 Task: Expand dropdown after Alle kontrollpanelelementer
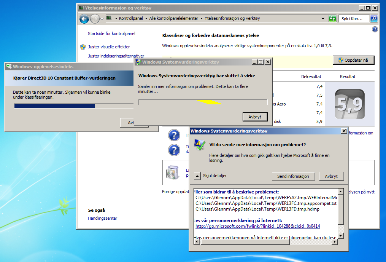(202, 19)
